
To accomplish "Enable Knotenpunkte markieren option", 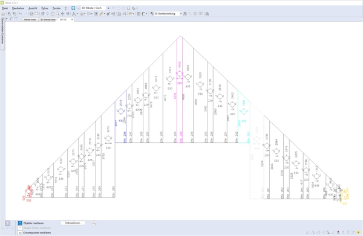I will tap(34, 233).
